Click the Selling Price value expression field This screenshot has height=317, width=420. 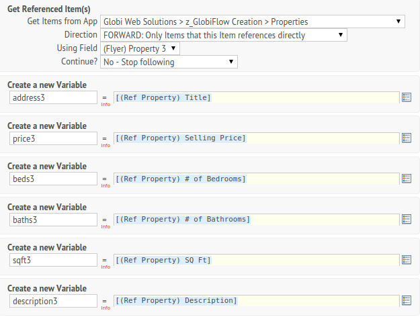[x=256, y=138]
